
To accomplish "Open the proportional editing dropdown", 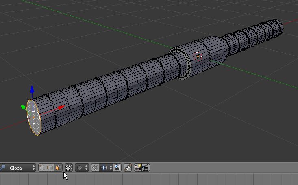I will (82, 168).
